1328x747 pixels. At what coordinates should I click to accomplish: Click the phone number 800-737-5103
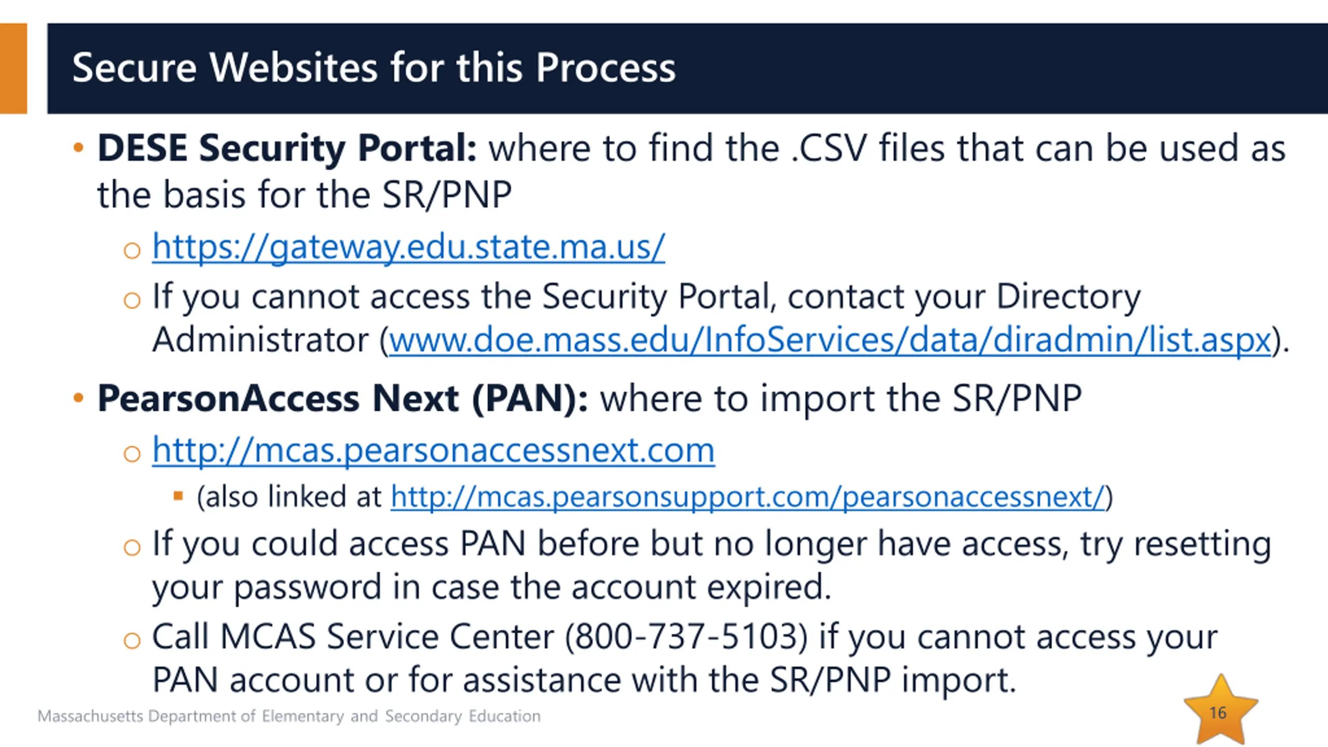[686, 637]
